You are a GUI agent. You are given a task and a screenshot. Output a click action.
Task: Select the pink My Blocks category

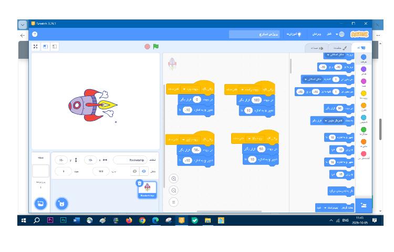coord(364,155)
